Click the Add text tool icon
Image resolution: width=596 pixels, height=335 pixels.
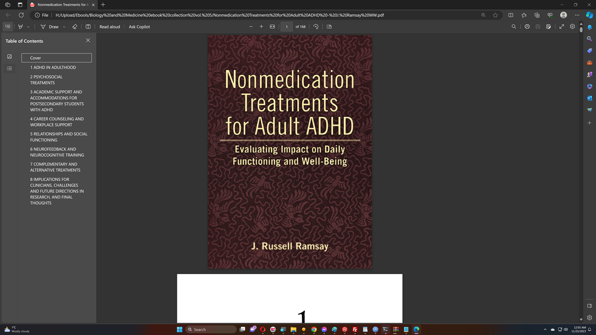(88, 27)
